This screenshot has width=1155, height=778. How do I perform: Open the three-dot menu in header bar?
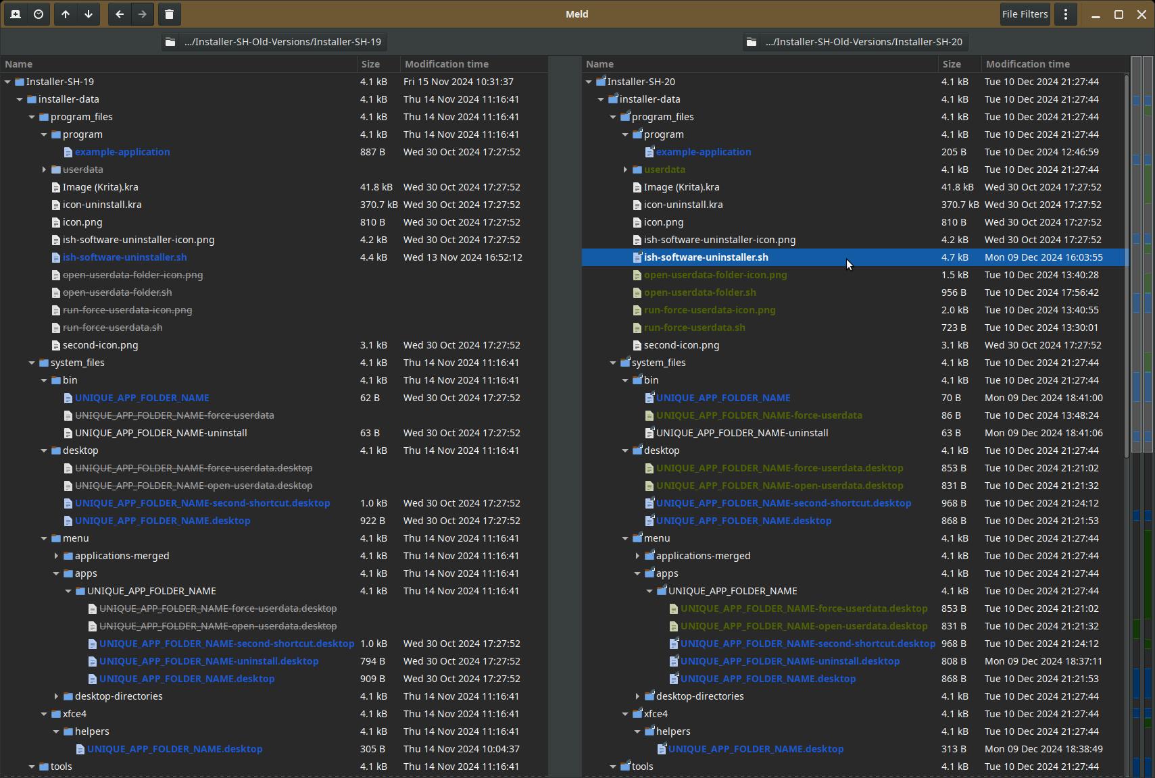pos(1066,14)
